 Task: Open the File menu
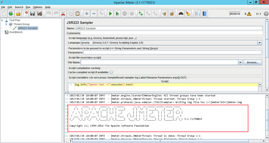3,7
